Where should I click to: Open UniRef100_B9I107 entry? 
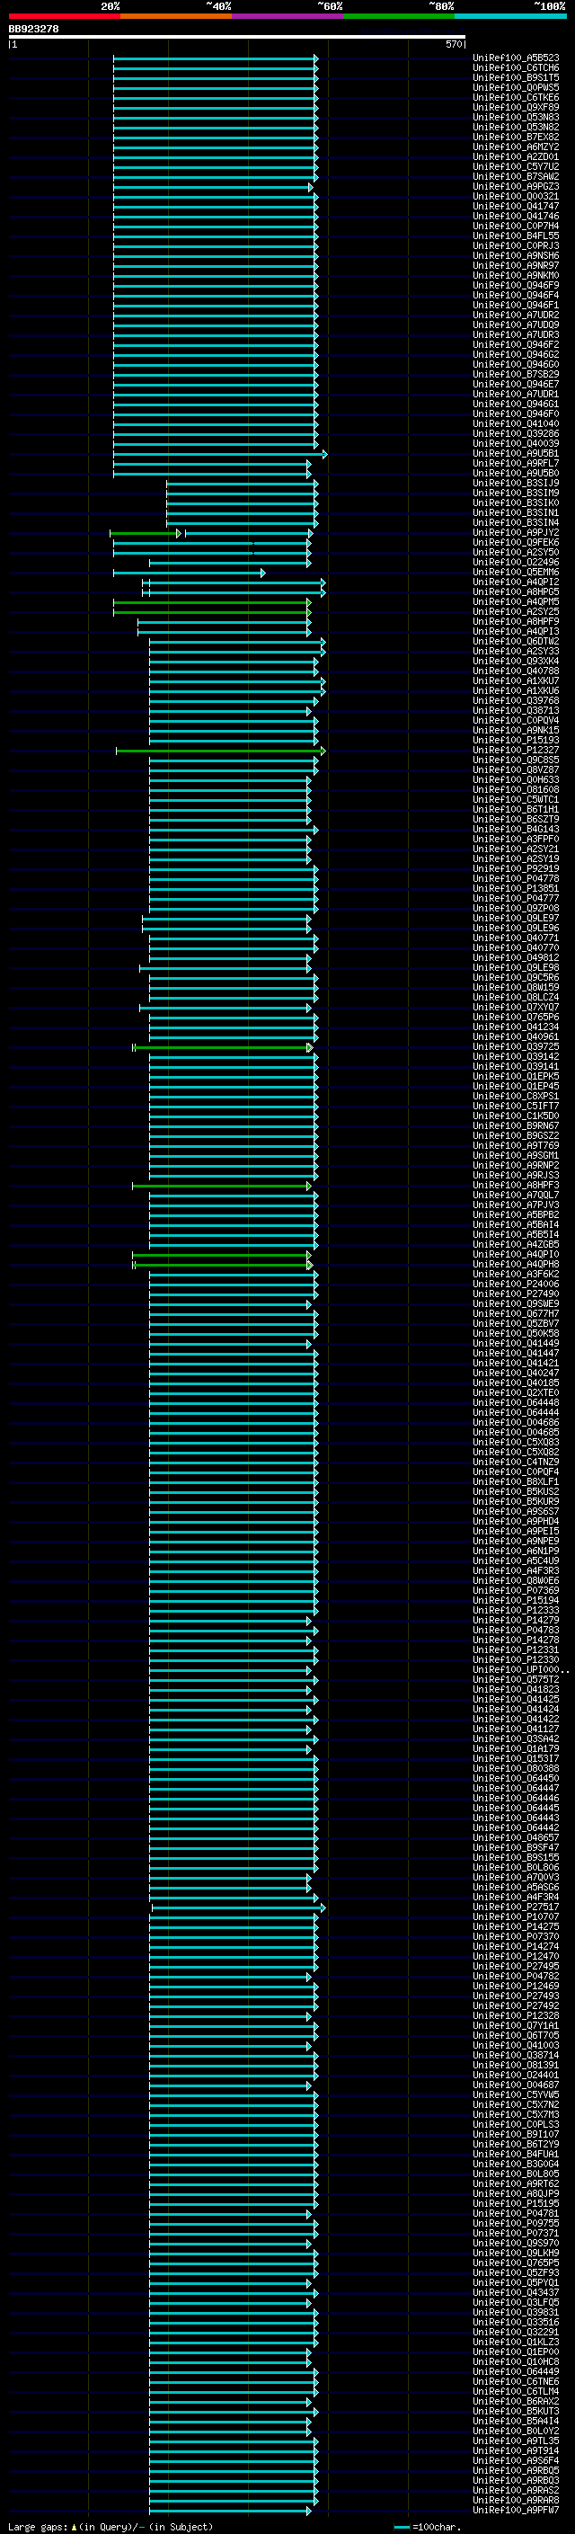click(x=516, y=2136)
